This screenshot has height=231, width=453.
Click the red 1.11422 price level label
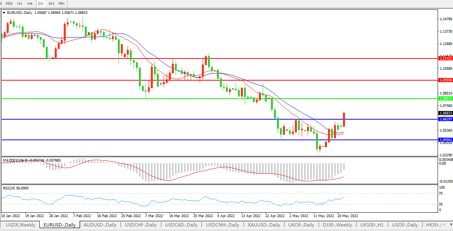[445, 58]
